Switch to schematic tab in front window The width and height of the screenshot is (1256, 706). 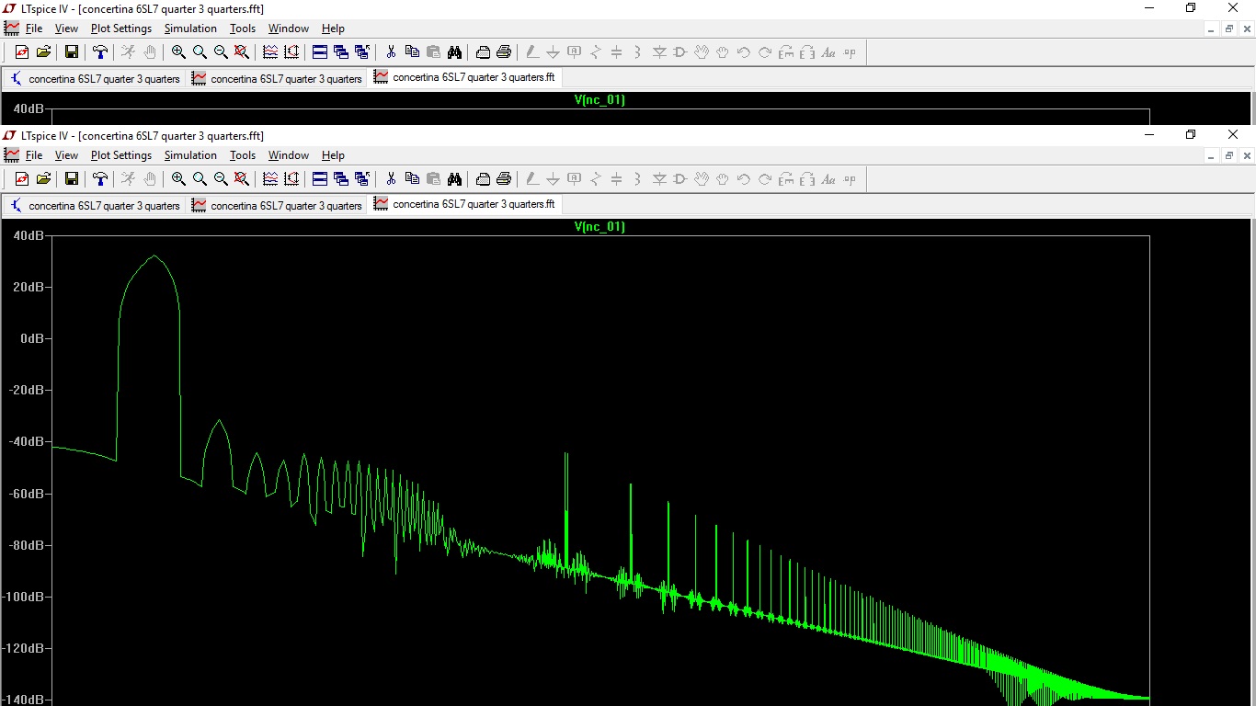pyautogui.click(x=95, y=206)
